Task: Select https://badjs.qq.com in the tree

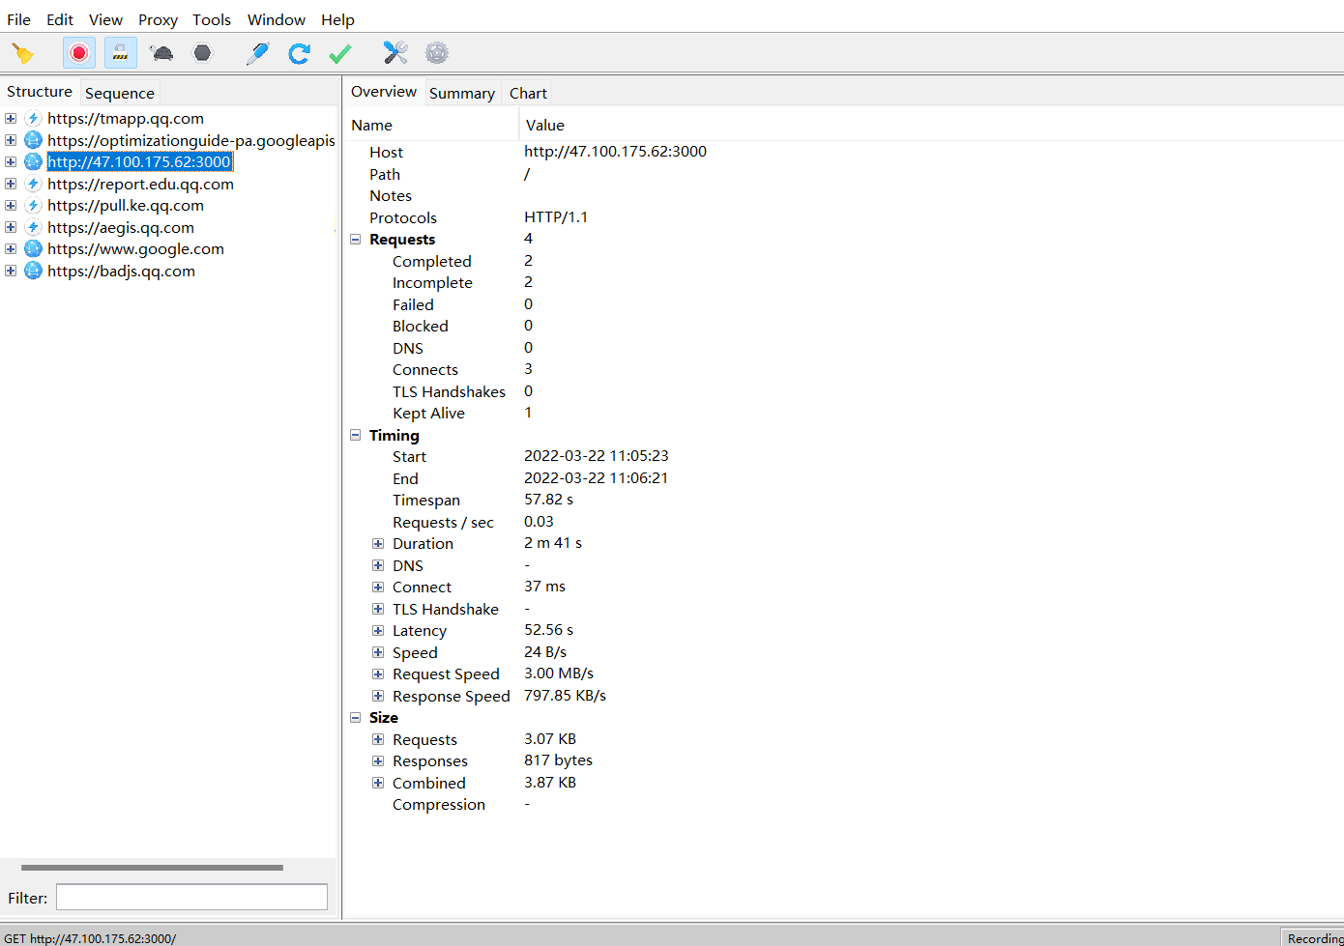Action: 121,272
